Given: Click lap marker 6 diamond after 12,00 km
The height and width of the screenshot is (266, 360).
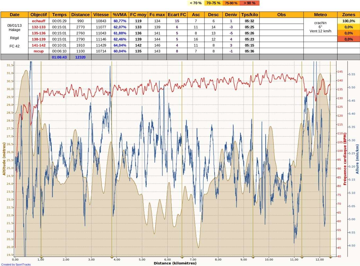Looking at the screenshot, I should (x=330, y=257).
